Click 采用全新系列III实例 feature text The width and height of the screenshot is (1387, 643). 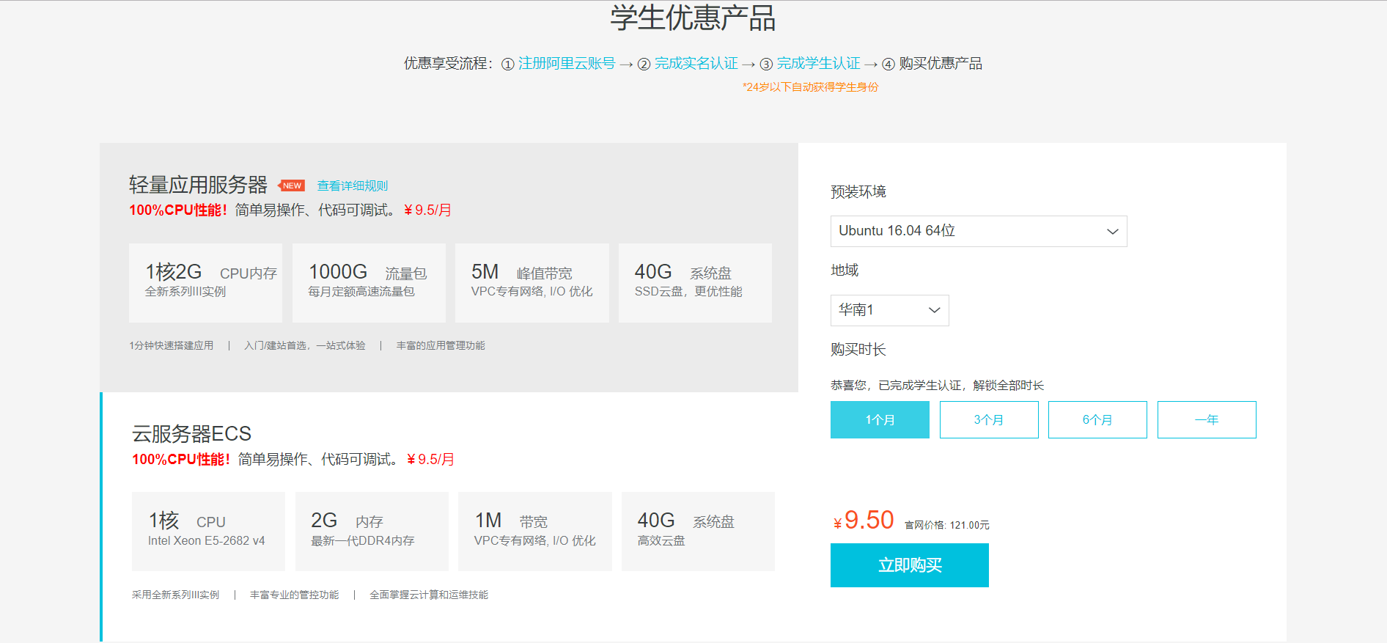pos(175,595)
